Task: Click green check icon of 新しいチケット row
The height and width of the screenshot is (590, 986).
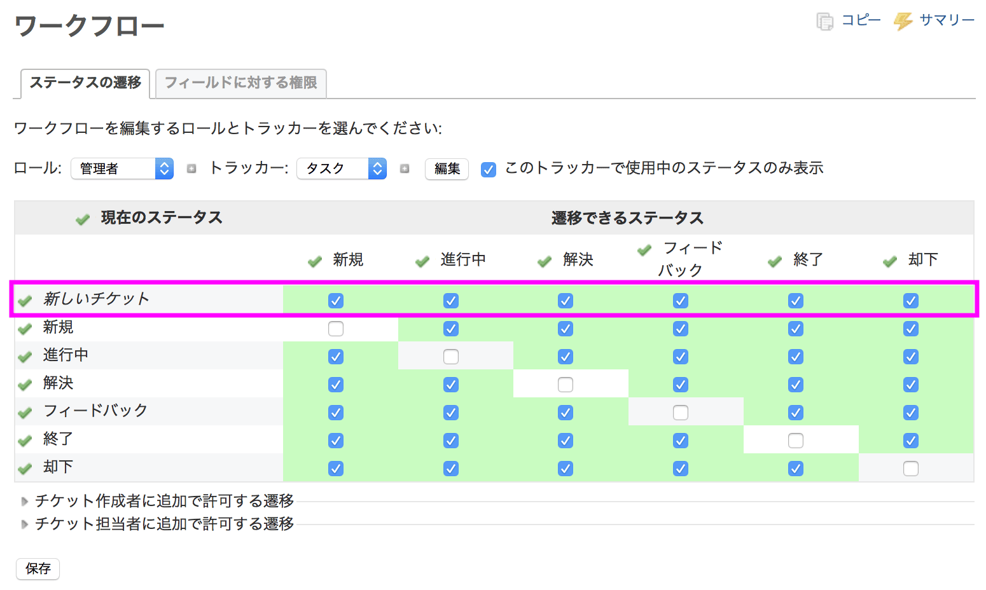Action: pyautogui.click(x=25, y=301)
